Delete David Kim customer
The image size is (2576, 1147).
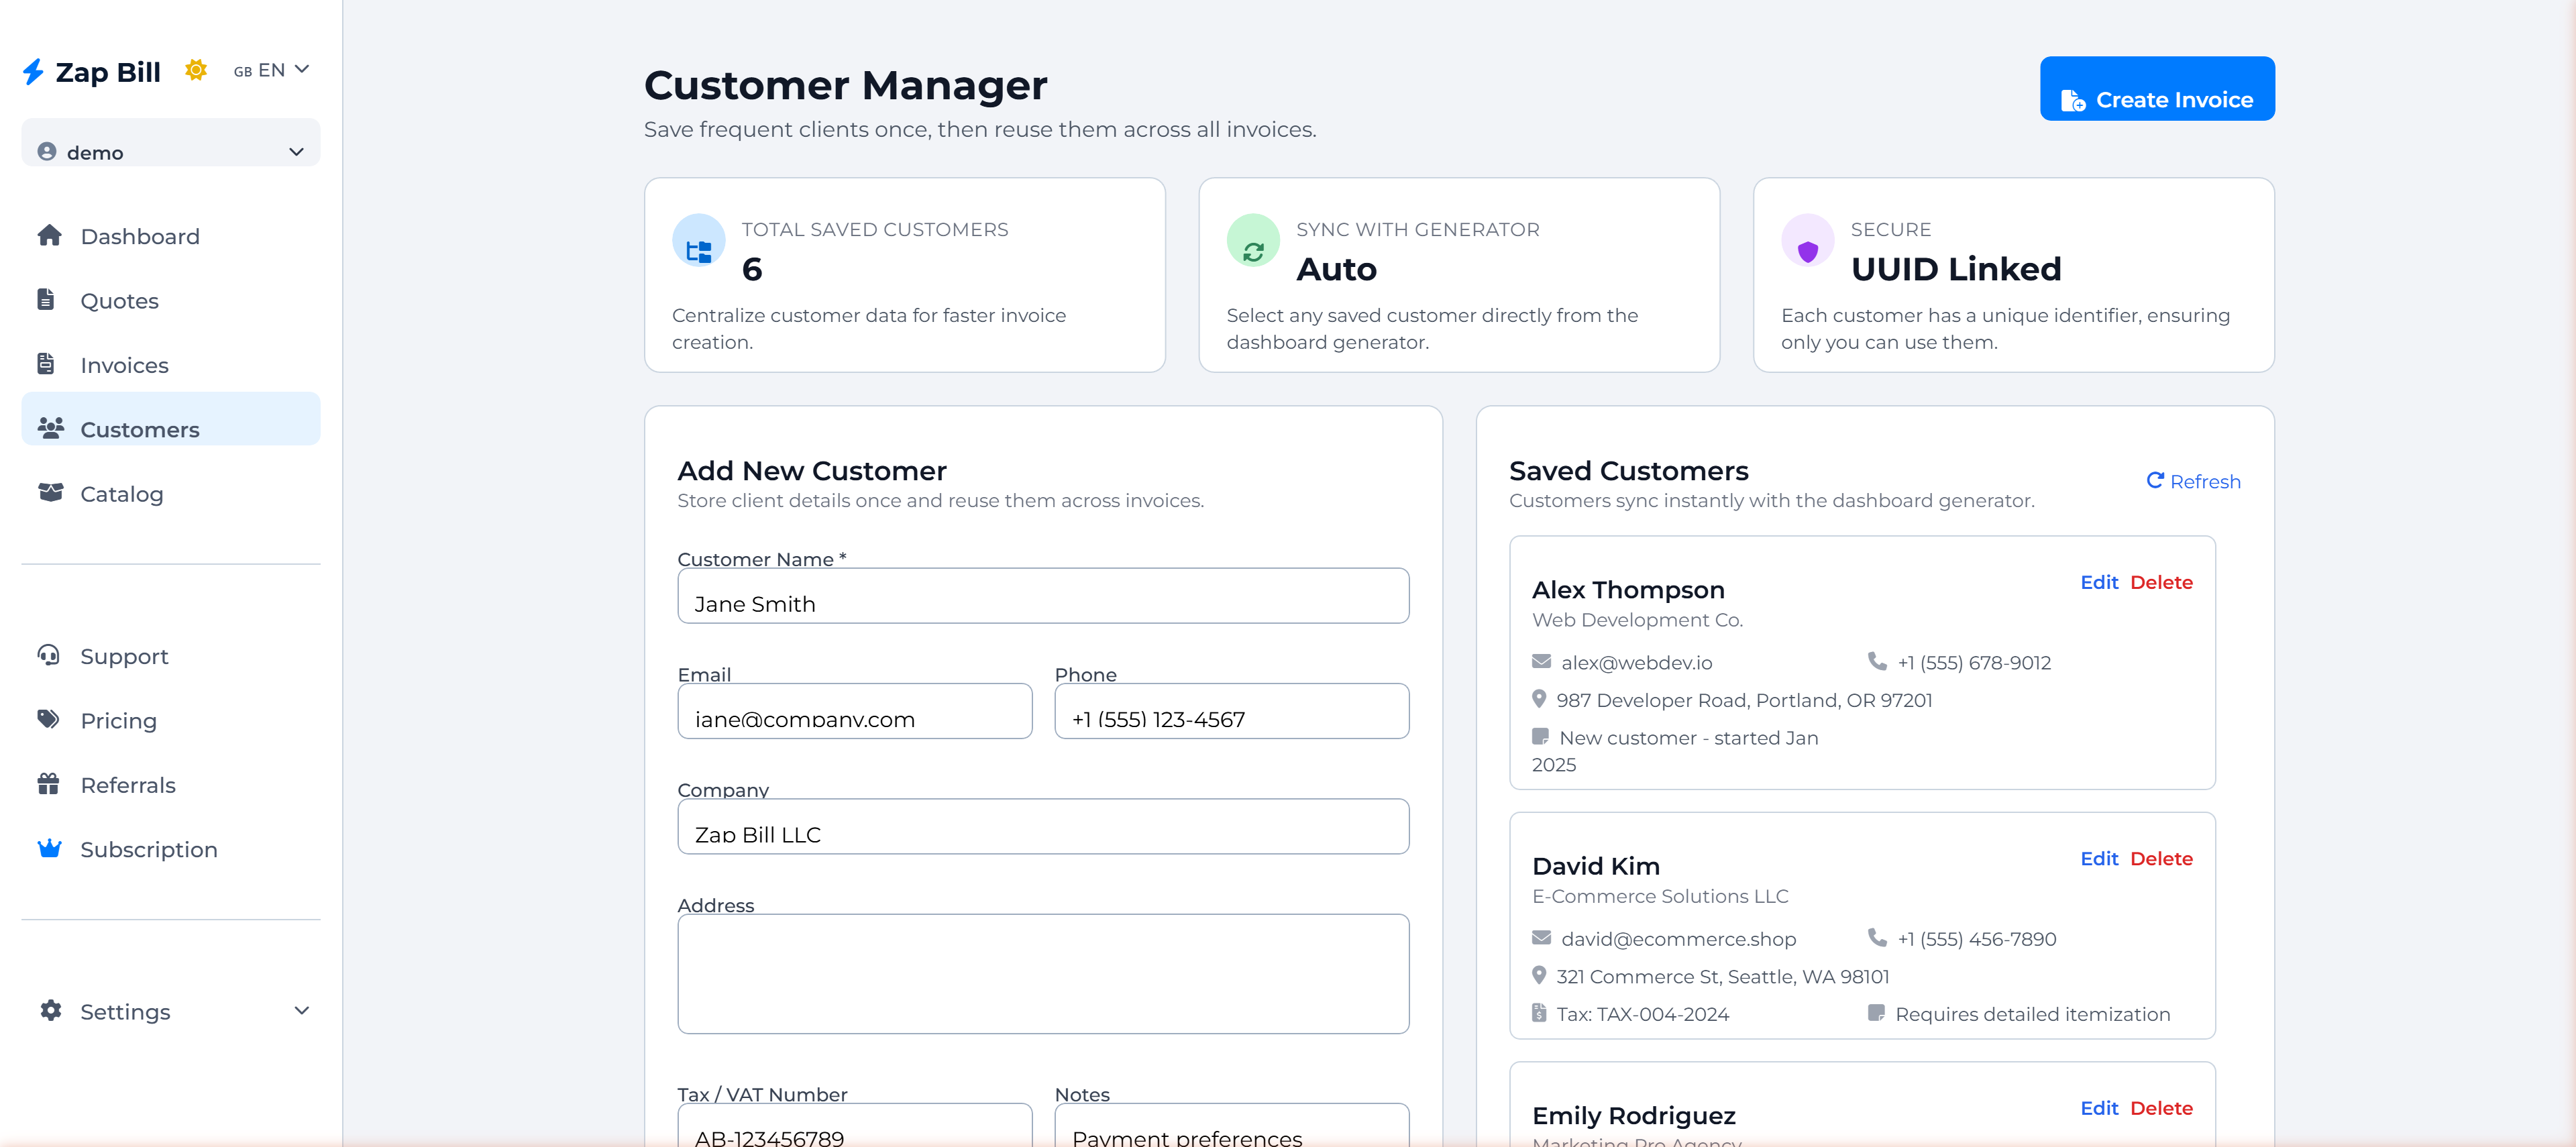coord(2161,858)
